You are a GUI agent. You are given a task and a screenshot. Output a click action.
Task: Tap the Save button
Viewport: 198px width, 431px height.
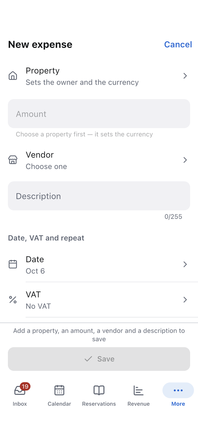(99, 359)
